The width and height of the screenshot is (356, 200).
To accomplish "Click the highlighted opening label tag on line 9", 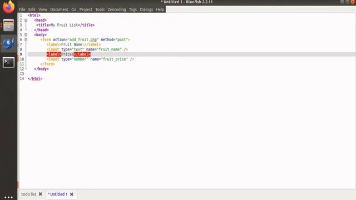I will 54,54.
